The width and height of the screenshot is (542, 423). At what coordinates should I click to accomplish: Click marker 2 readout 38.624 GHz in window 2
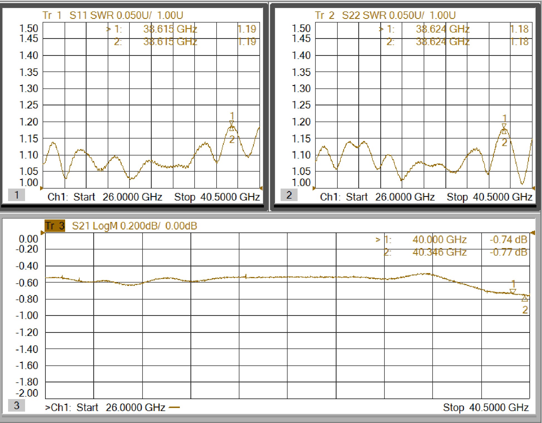443,42
